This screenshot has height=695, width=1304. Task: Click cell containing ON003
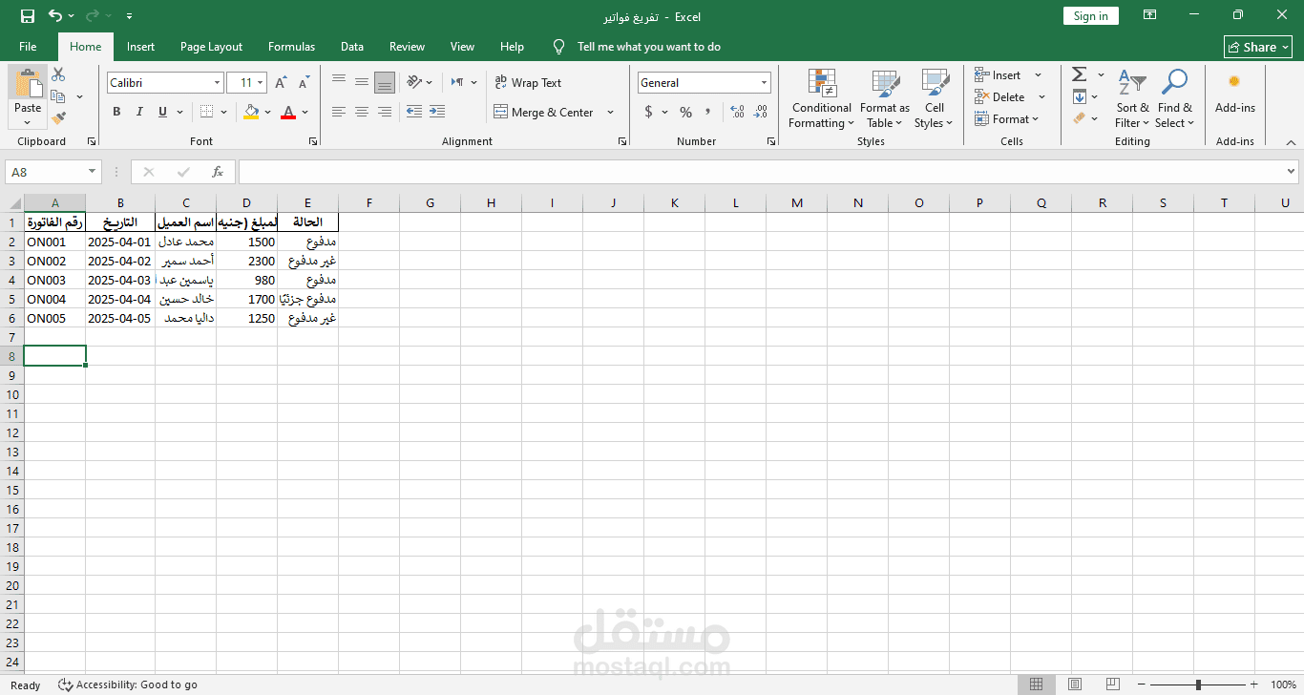point(54,280)
